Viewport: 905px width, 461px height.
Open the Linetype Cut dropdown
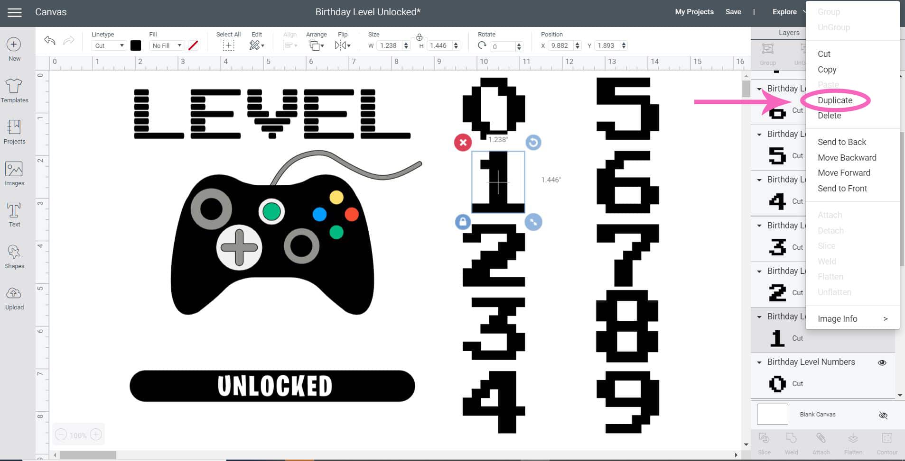[109, 45]
